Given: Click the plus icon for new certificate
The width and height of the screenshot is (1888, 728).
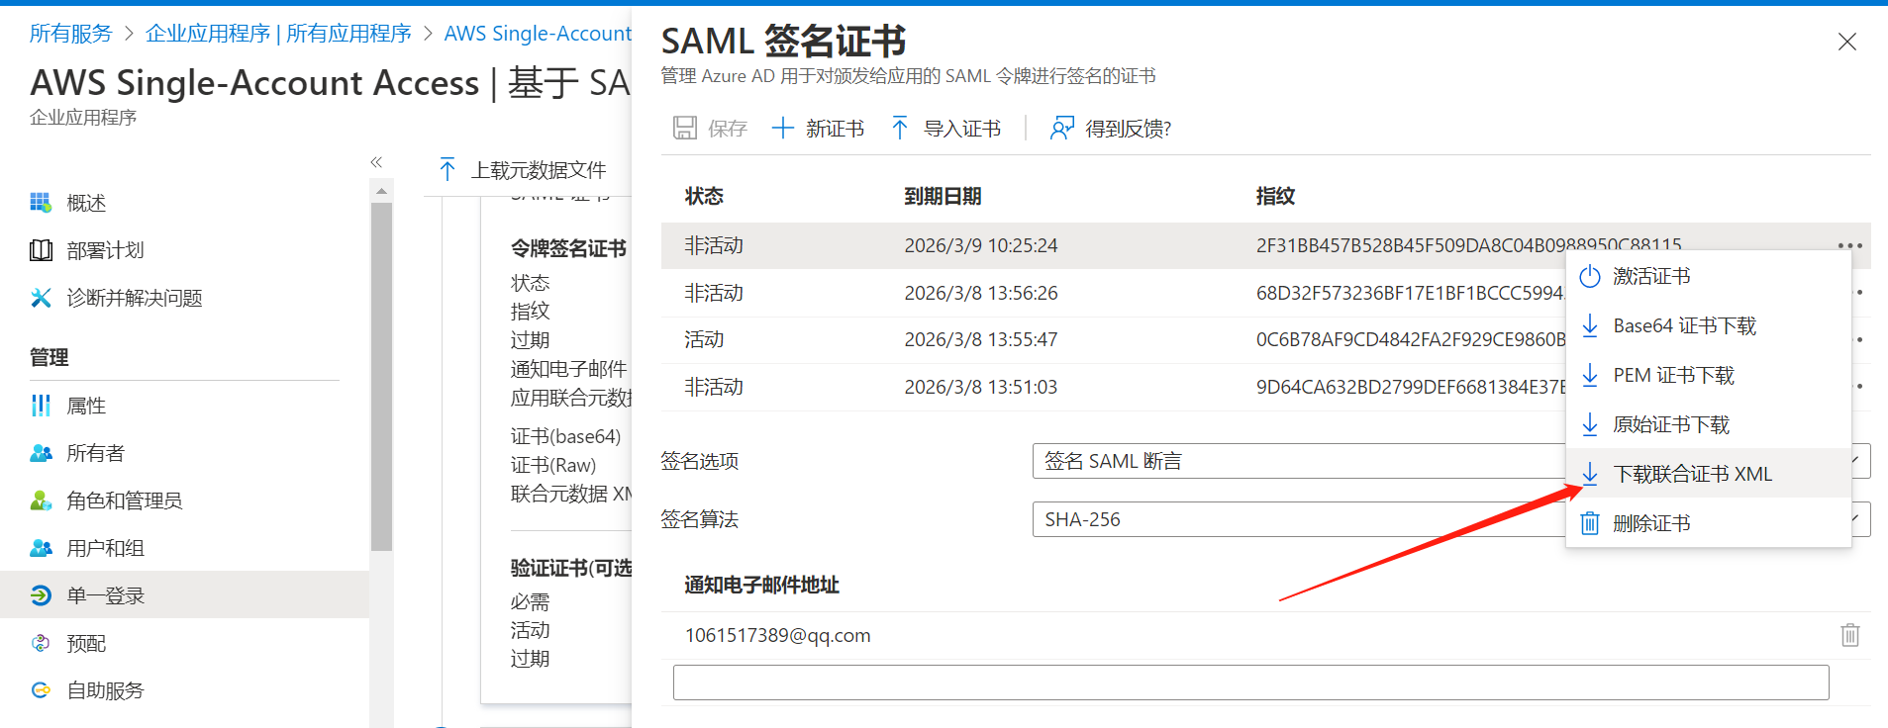Looking at the screenshot, I should [x=782, y=128].
